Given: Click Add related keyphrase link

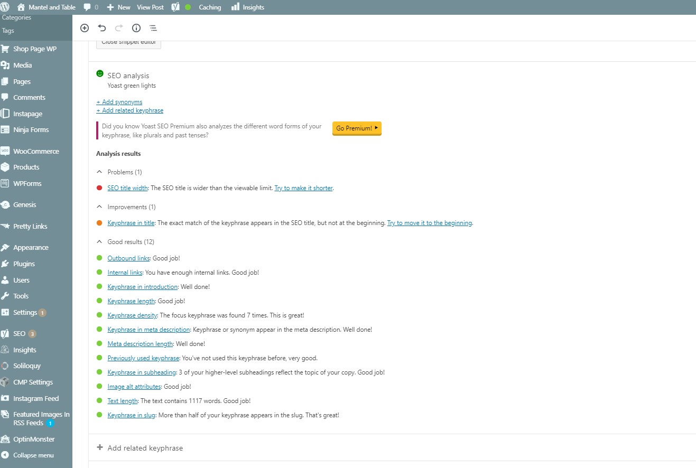Looking at the screenshot, I should 130,110.
